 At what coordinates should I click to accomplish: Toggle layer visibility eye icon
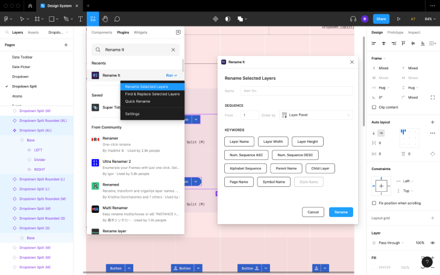click(432, 242)
